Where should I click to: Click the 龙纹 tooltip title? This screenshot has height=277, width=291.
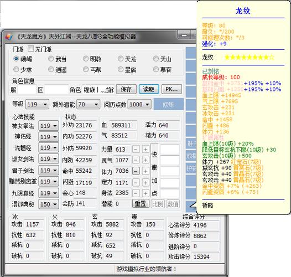tap(243, 11)
